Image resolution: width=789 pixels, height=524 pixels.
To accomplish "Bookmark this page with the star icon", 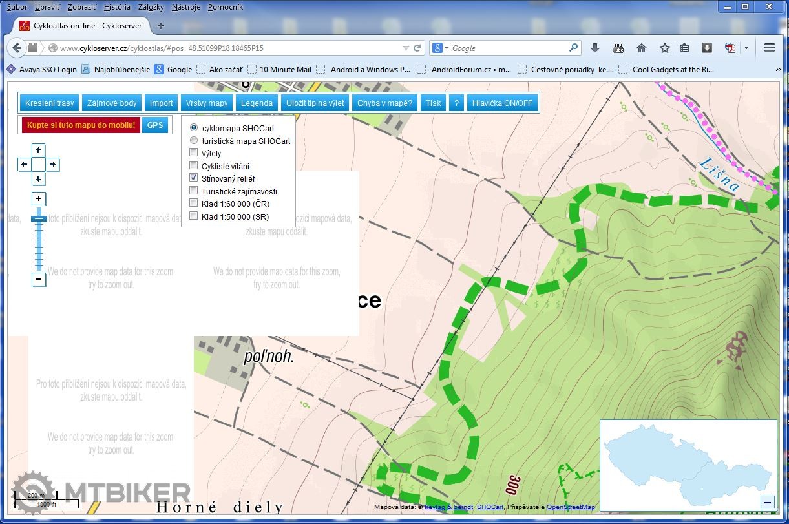I will click(x=664, y=48).
